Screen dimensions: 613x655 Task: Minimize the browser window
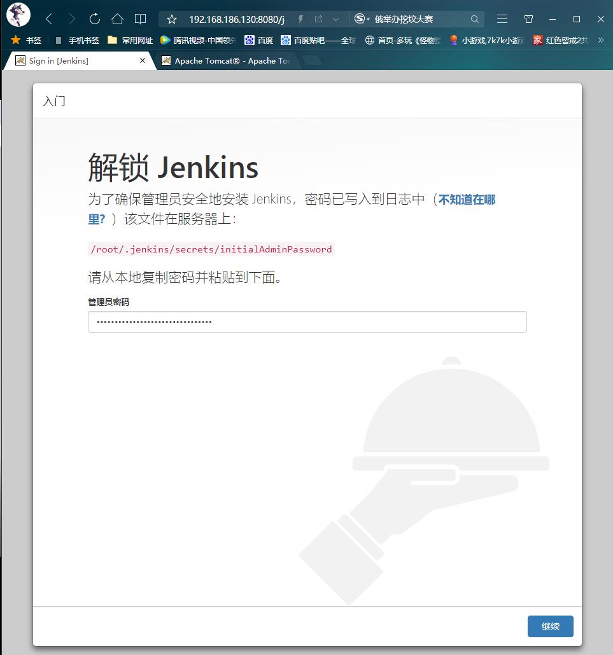point(553,19)
